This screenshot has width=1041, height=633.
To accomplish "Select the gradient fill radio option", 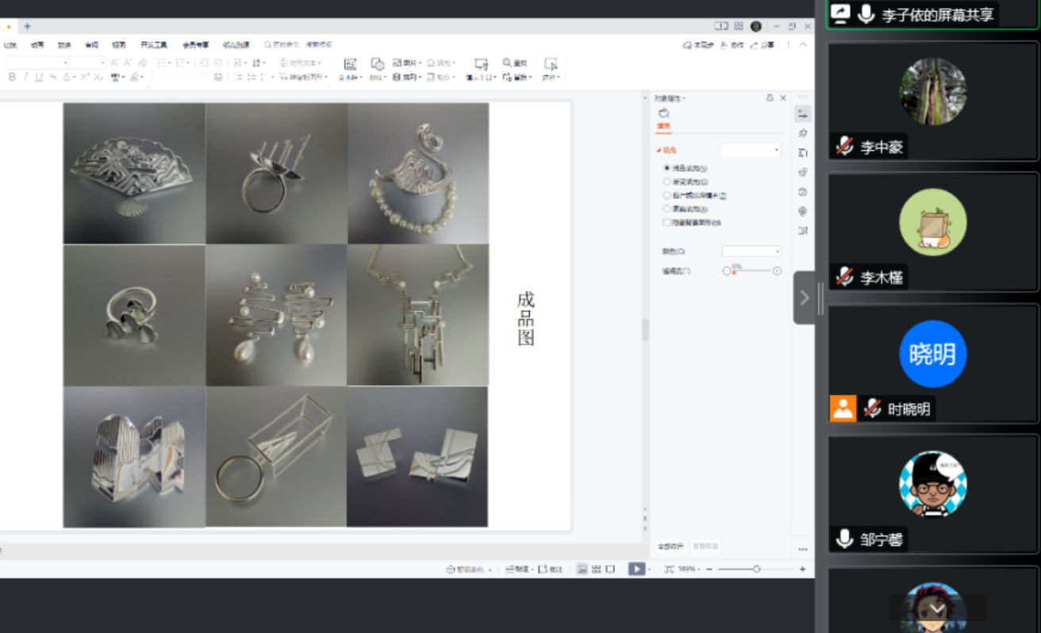I will (666, 182).
